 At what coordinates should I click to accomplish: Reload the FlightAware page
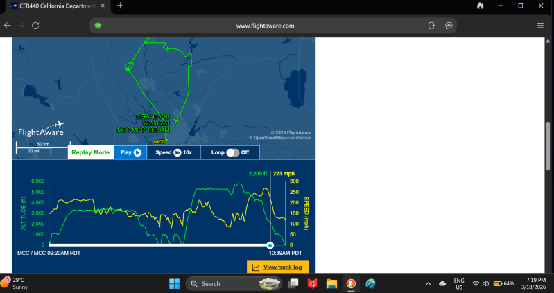(35, 26)
